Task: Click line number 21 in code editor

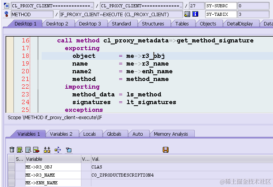Action: pos(25,79)
